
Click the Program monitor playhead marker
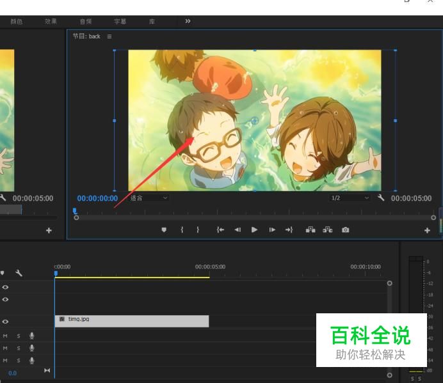(x=75, y=210)
